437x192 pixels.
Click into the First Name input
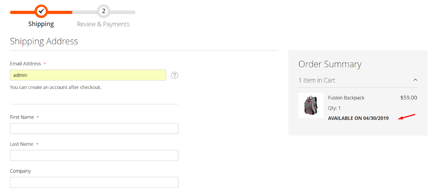(94, 128)
